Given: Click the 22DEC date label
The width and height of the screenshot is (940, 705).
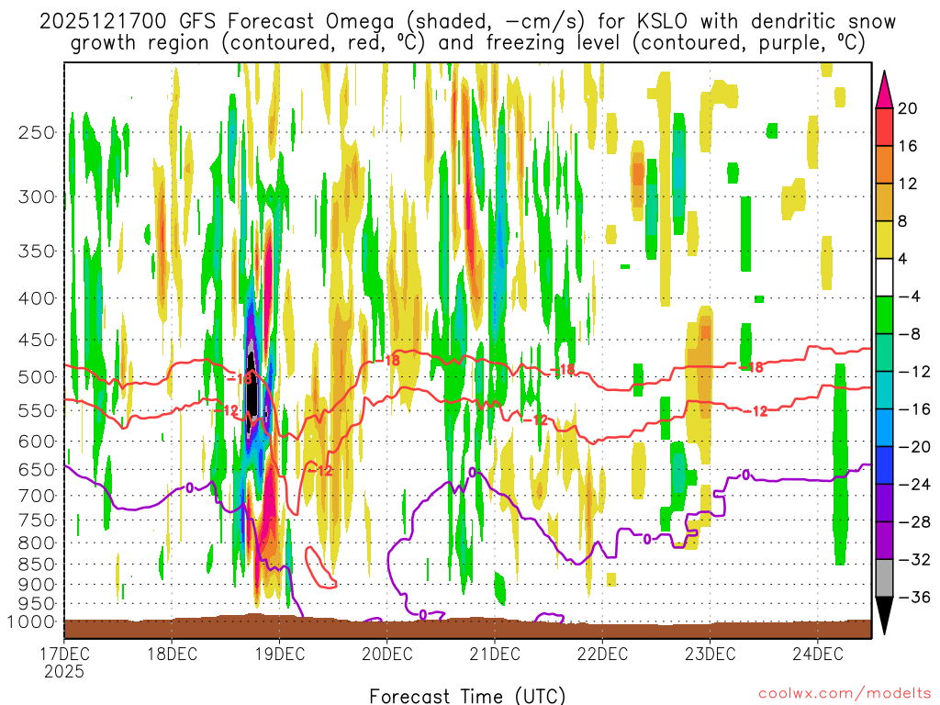Looking at the screenshot, I should pos(602,654).
